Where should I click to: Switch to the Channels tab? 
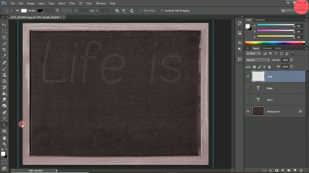pos(267,48)
